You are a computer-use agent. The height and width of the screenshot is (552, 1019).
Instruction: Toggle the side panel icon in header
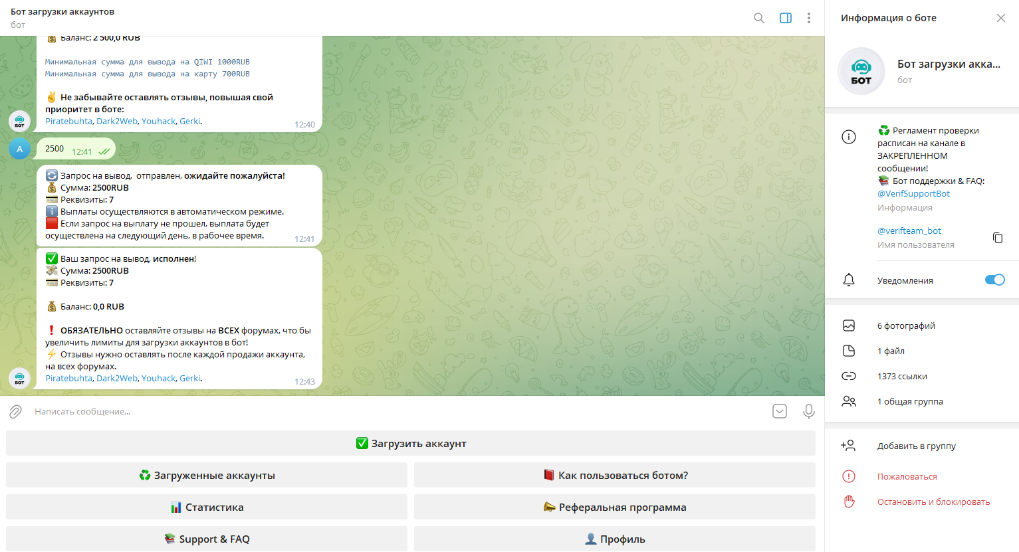[x=785, y=18]
